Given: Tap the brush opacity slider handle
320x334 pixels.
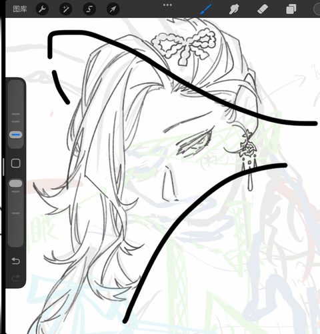Looking at the screenshot, I should (15, 183).
